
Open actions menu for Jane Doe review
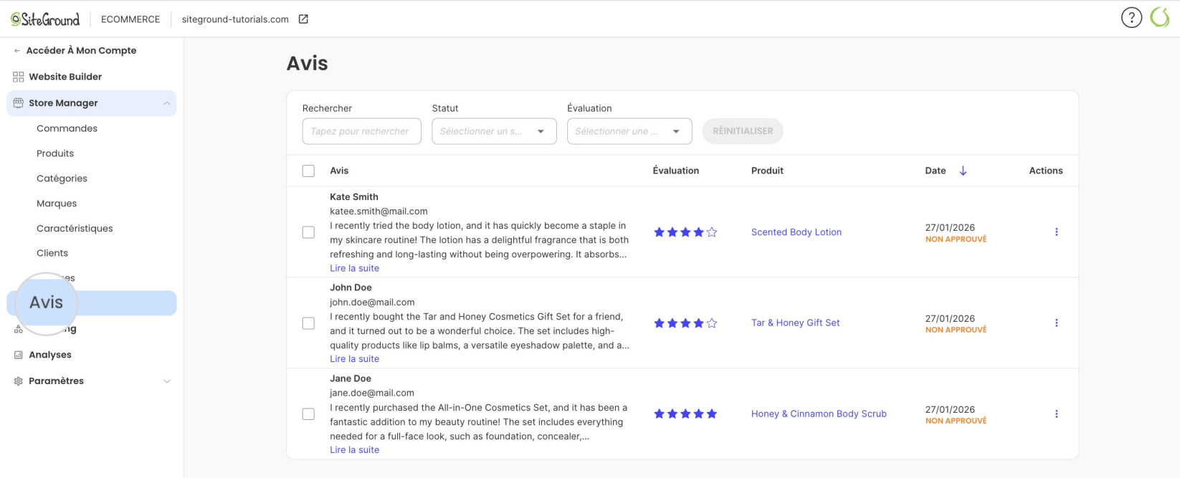(x=1056, y=414)
